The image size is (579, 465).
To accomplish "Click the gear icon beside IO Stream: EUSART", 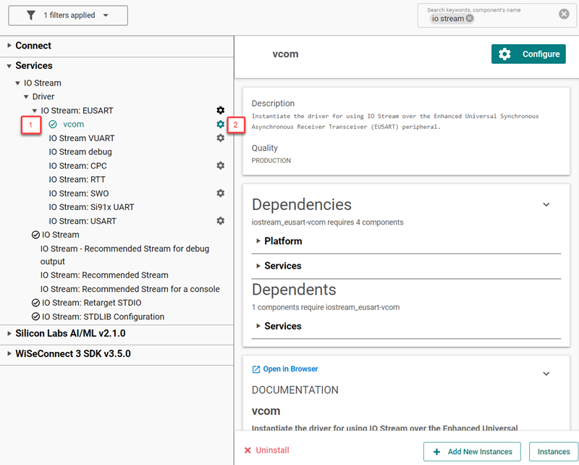I will click(221, 110).
